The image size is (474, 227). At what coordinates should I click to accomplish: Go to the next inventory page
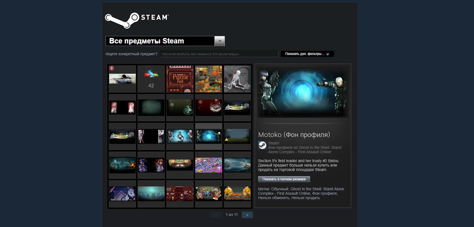247,215
